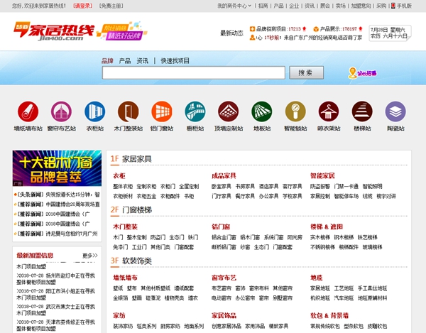
Task: Click the 创意家居饰品 link
Action: pyautogui.click(x=226, y=326)
